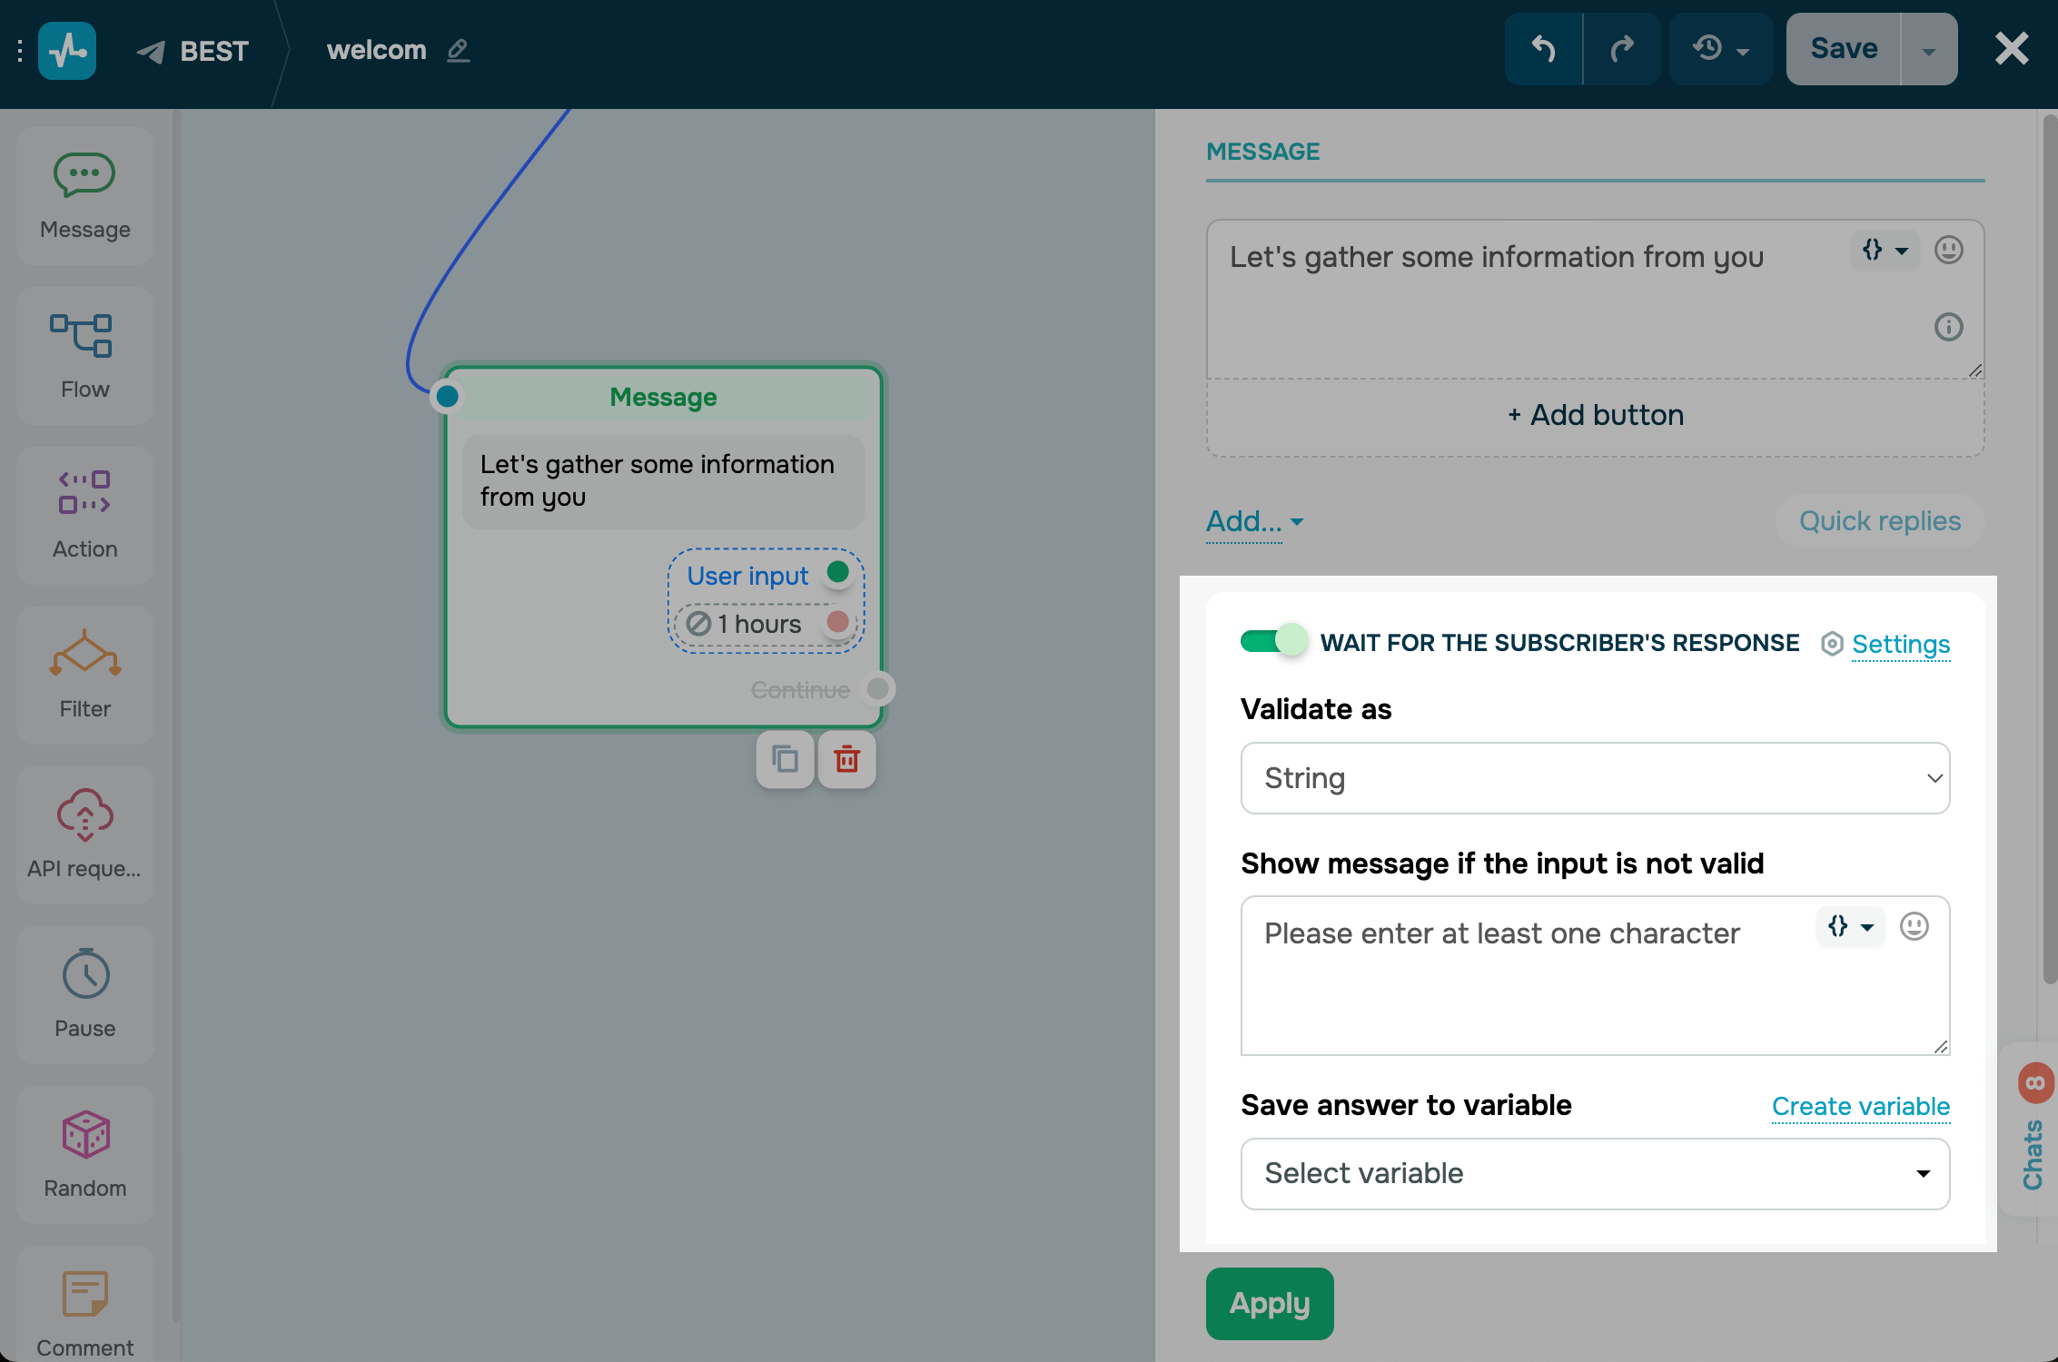Select the Random dice icon

85,1134
